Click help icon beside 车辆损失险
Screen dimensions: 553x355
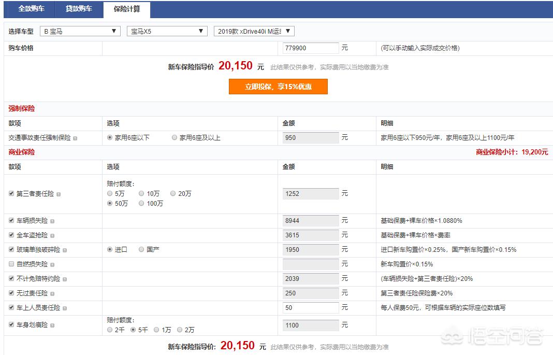pos(52,221)
